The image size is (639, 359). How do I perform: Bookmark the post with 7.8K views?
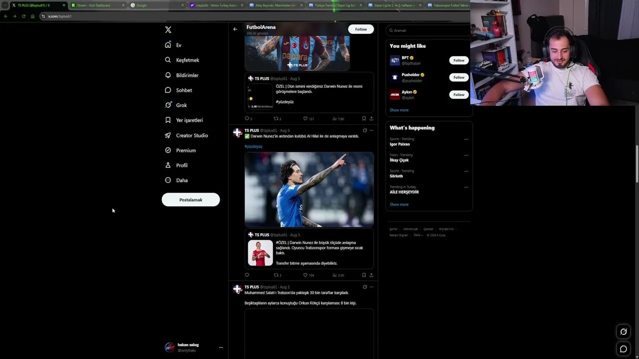tap(364, 119)
